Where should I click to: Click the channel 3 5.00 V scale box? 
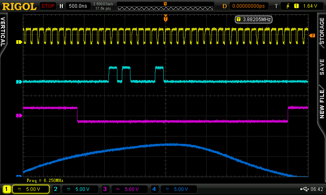(x=129, y=189)
